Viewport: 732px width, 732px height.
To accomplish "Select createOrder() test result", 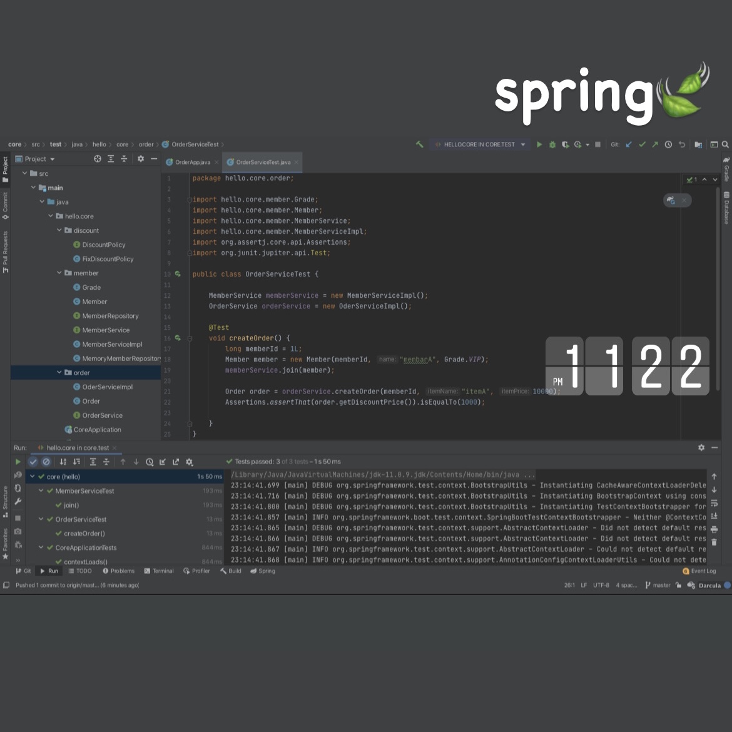I will click(84, 534).
